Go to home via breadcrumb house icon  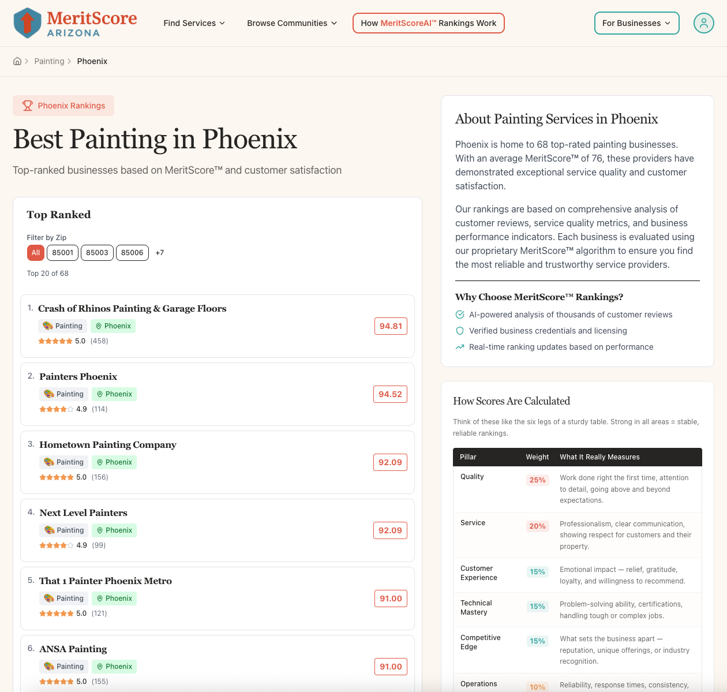tap(17, 61)
